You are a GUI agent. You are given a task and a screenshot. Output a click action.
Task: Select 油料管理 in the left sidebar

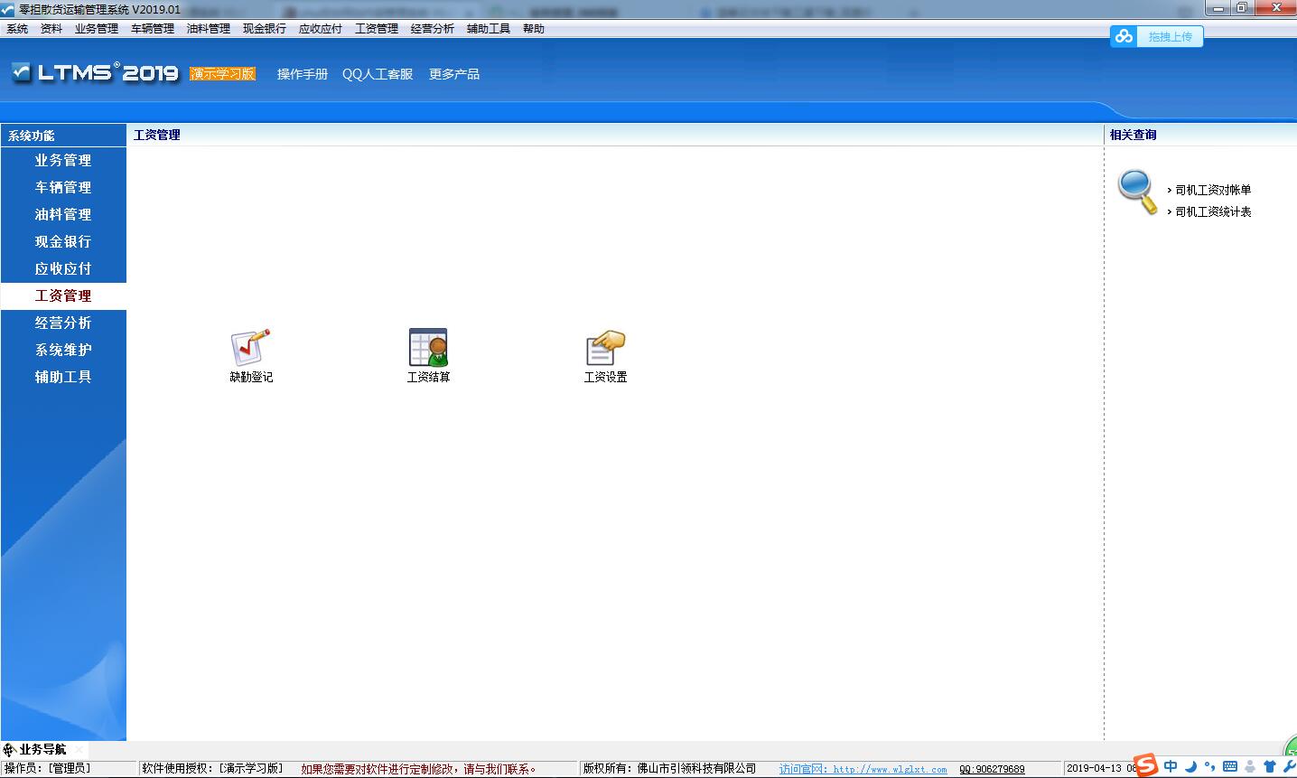pos(63,214)
